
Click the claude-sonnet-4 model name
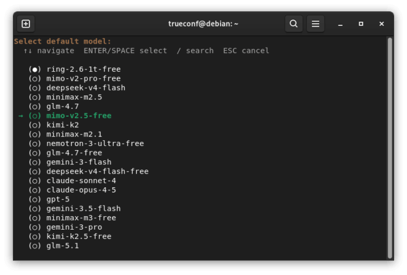tap(81, 181)
